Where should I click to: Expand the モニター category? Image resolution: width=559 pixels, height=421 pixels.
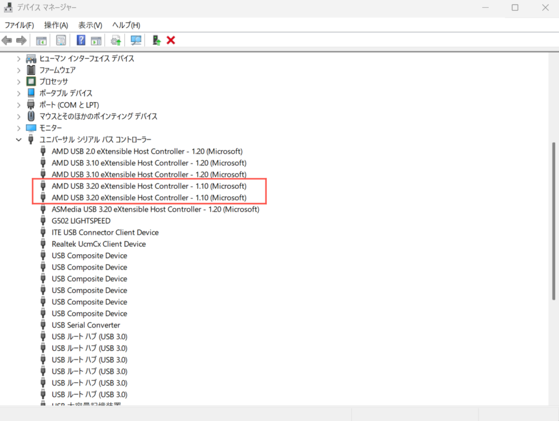coord(19,128)
